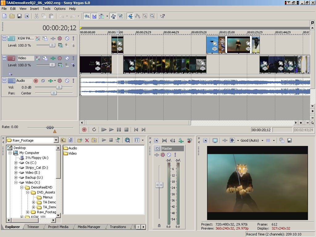
Task: Open Track FX on the Video track
Action: 60,58
